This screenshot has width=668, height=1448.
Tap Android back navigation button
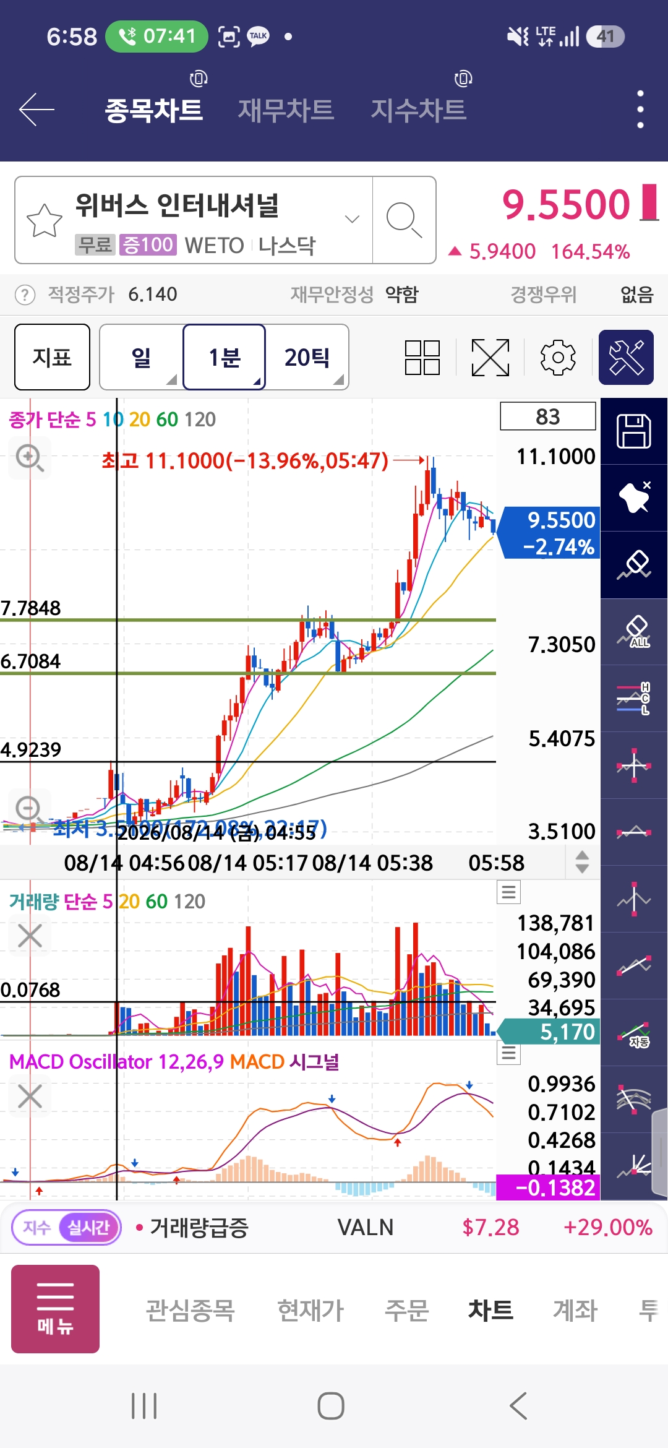[518, 1406]
